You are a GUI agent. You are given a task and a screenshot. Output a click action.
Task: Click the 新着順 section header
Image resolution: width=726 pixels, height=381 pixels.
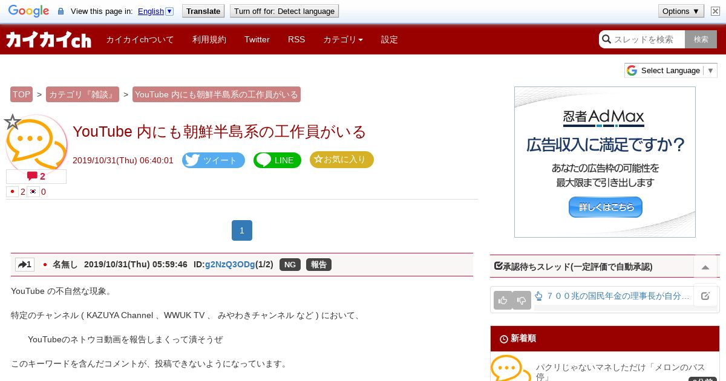click(x=605, y=339)
